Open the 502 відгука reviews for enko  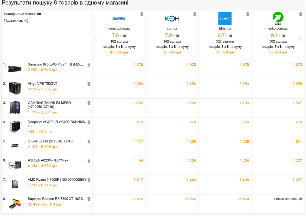point(278,42)
